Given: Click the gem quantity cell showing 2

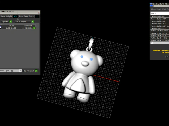Looking at the screenshot, I should [x=23, y=28].
